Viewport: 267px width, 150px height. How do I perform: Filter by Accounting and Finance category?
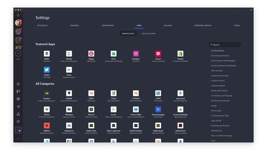pyautogui.click(x=220, y=55)
